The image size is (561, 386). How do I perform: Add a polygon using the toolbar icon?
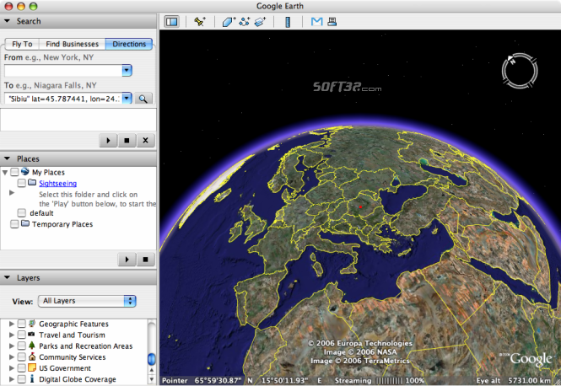point(229,22)
